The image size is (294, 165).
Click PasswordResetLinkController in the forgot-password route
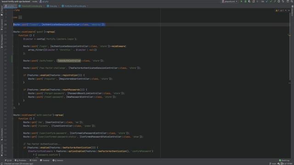[x=85, y=93]
